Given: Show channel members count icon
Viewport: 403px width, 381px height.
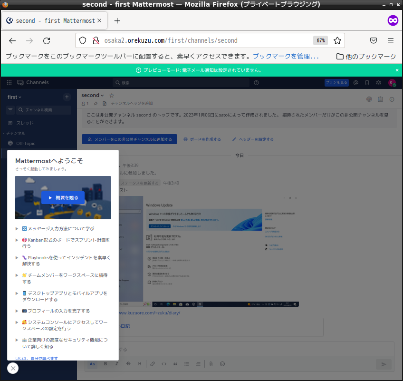Looking at the screenshot, I should pos(85,103).
